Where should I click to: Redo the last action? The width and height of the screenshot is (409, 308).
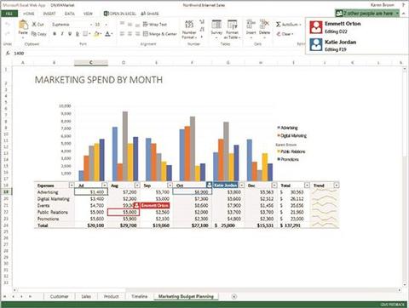(8, 33)
